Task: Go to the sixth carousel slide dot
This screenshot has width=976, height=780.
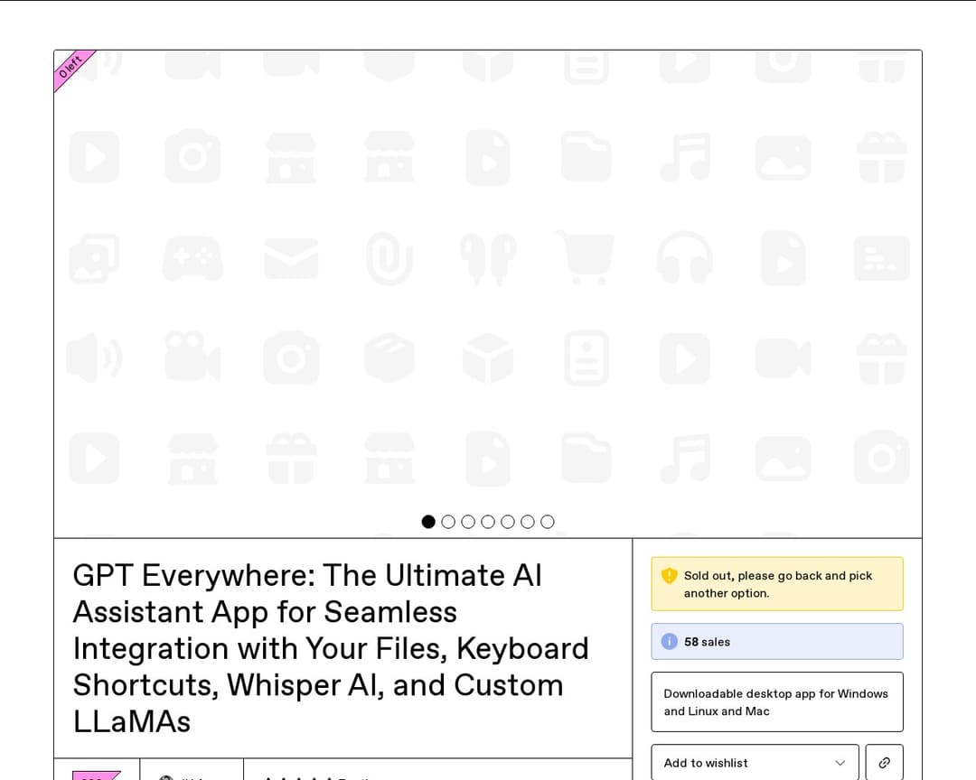Action: [528, 522]
